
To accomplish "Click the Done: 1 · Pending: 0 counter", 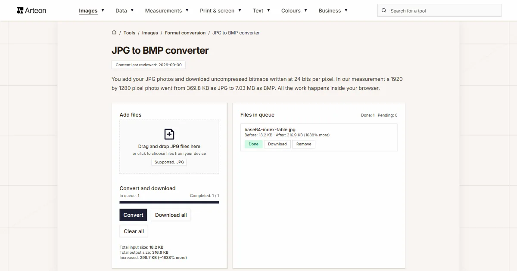I will pos(379,115).
